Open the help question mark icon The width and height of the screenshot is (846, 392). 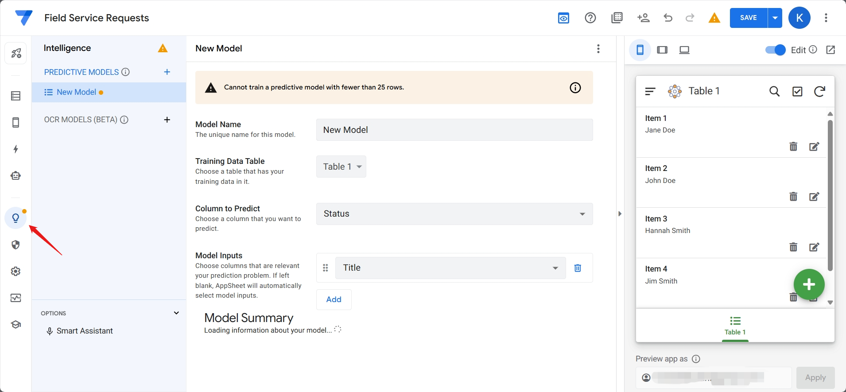pyautogui.click(x=590, y=18)
